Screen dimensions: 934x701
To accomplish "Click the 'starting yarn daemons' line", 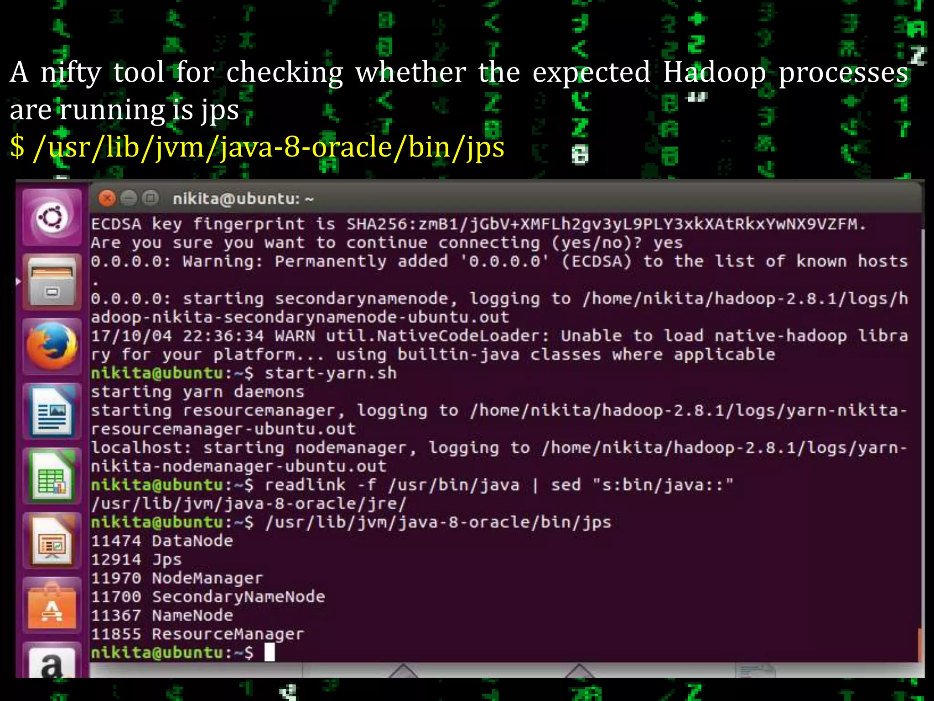I will [197, 392].
